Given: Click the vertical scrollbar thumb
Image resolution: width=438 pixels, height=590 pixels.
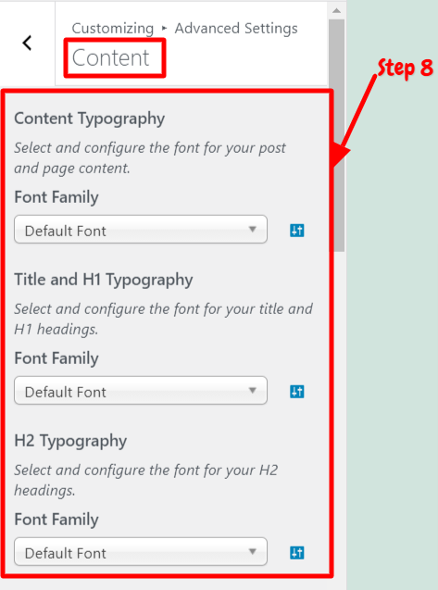Looking at the screenshot, I should coord(337,135).
